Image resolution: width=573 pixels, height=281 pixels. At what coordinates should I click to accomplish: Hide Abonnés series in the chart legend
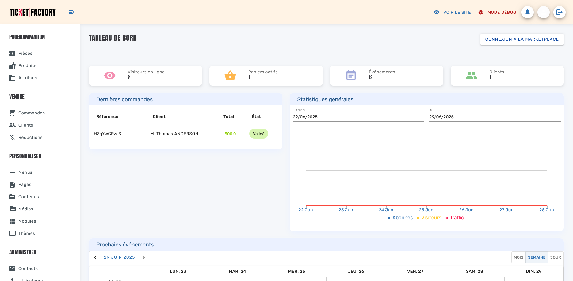(x=400, y=217)
